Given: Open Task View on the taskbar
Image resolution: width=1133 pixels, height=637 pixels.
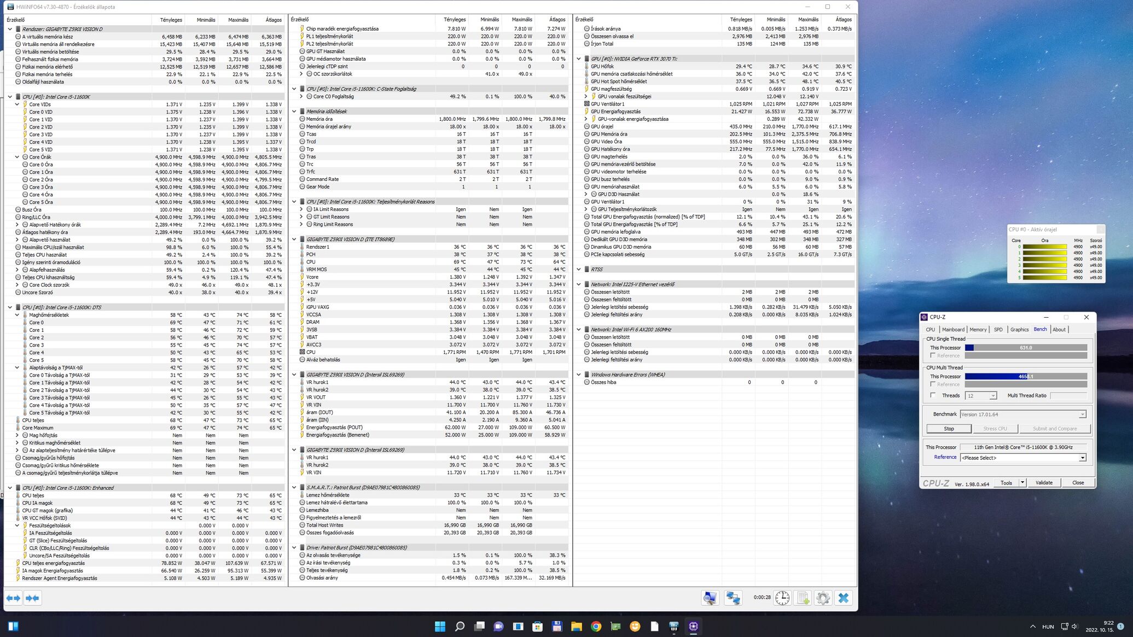Looking at the screenshot, I should click(x=479, y=627).
